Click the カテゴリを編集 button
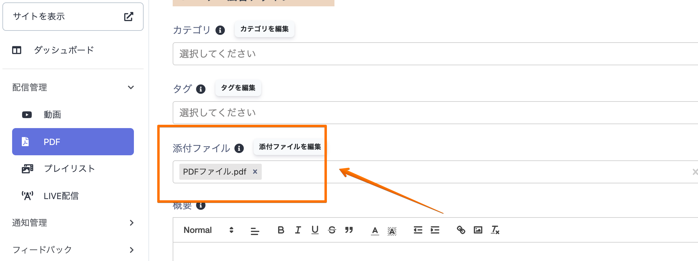 [264, 29]
